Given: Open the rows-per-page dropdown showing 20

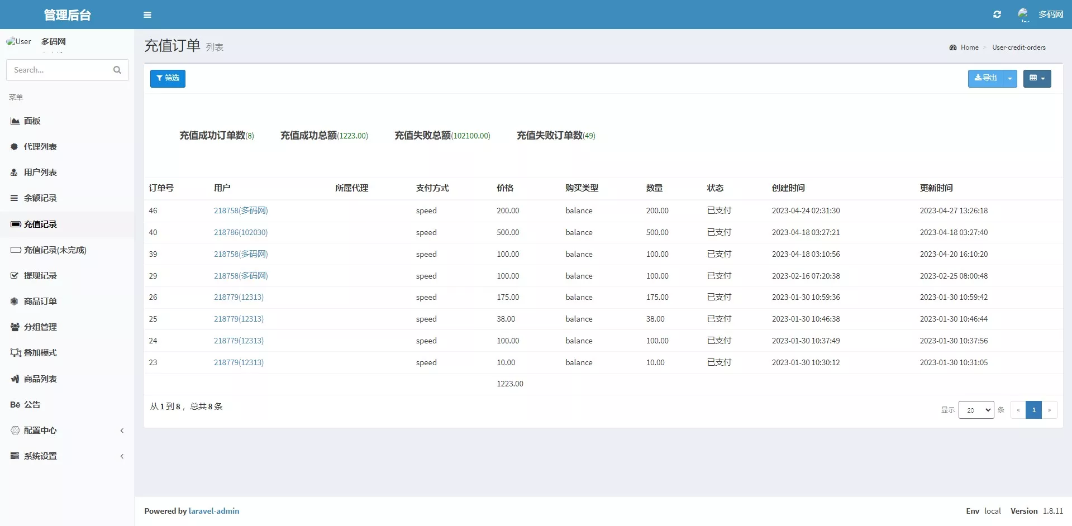Looking at the screenshot, I should point(976,410).
